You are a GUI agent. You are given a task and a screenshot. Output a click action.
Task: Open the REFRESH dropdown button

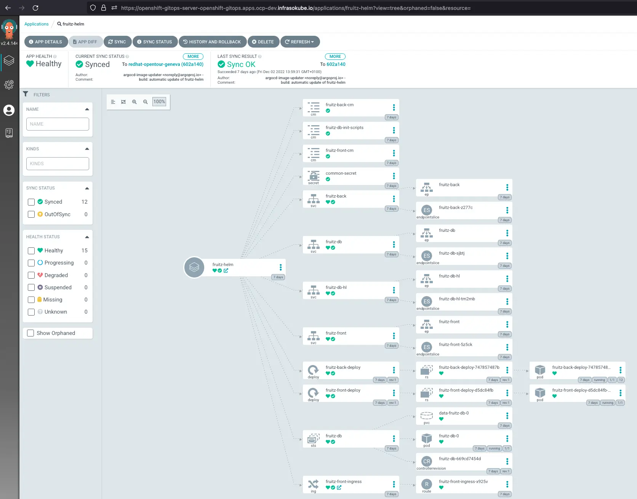(x=300, y=42)
